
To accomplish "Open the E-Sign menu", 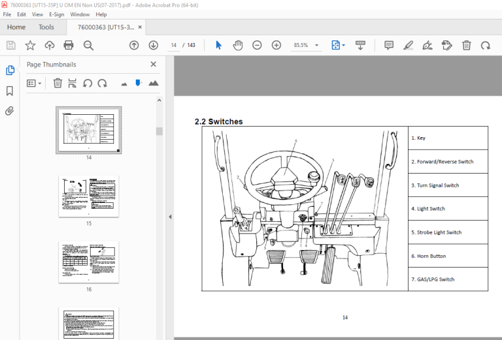I will [56, 14].
